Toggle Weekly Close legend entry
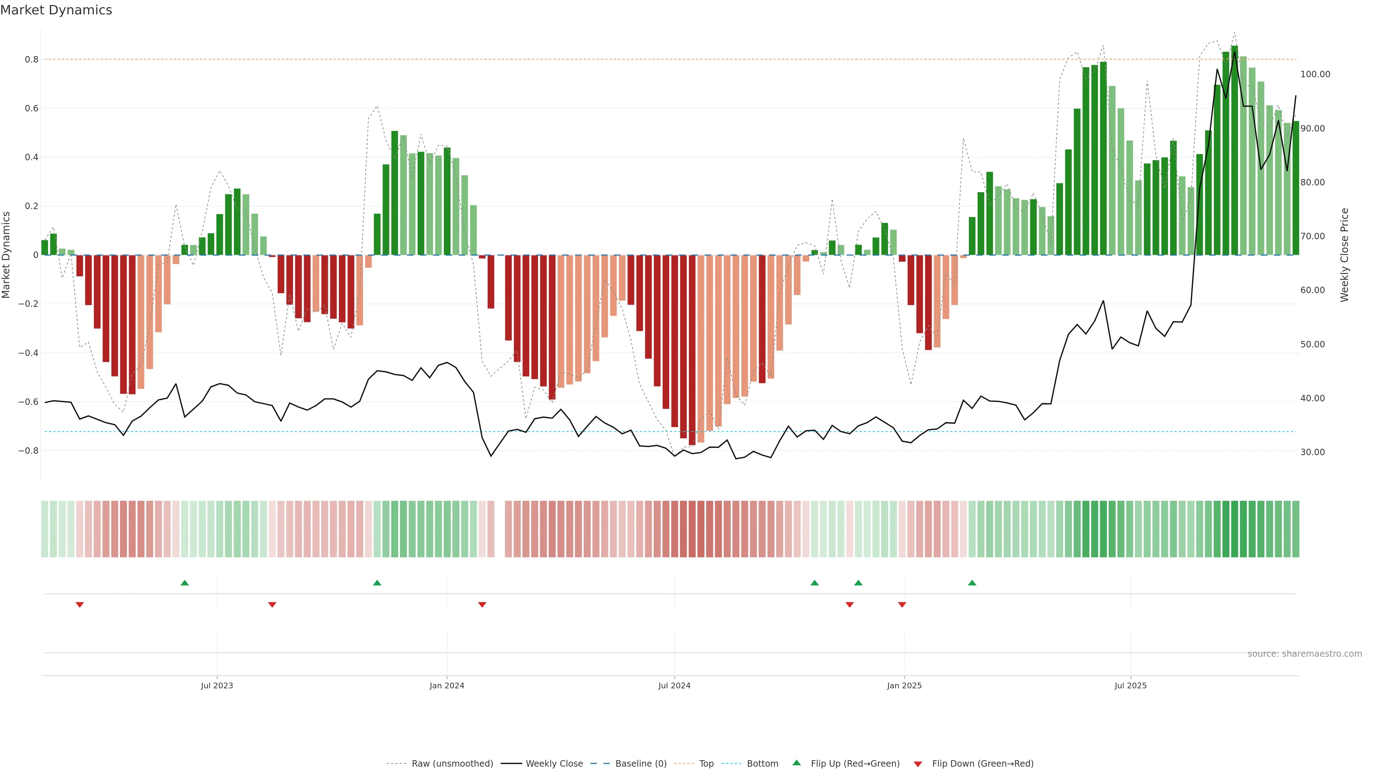Image resolution: width=1380 pixels, height=776 pixels. (554, 764)
